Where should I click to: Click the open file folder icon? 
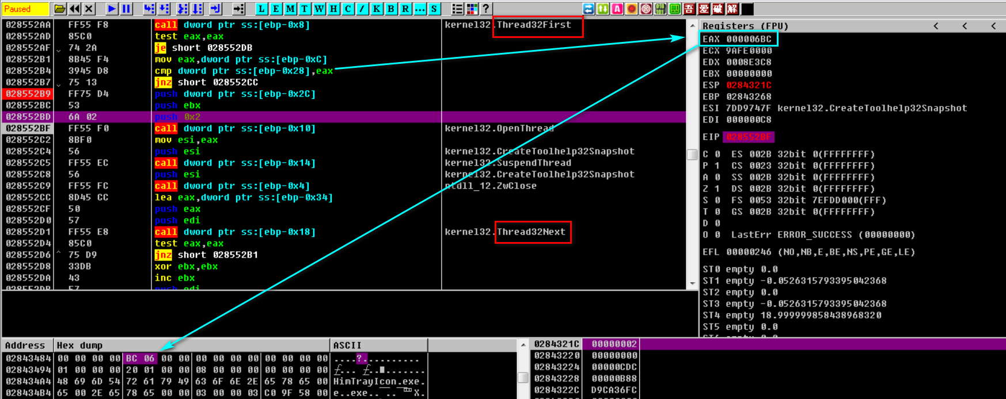pyautogui.click(x=60, y=9)
